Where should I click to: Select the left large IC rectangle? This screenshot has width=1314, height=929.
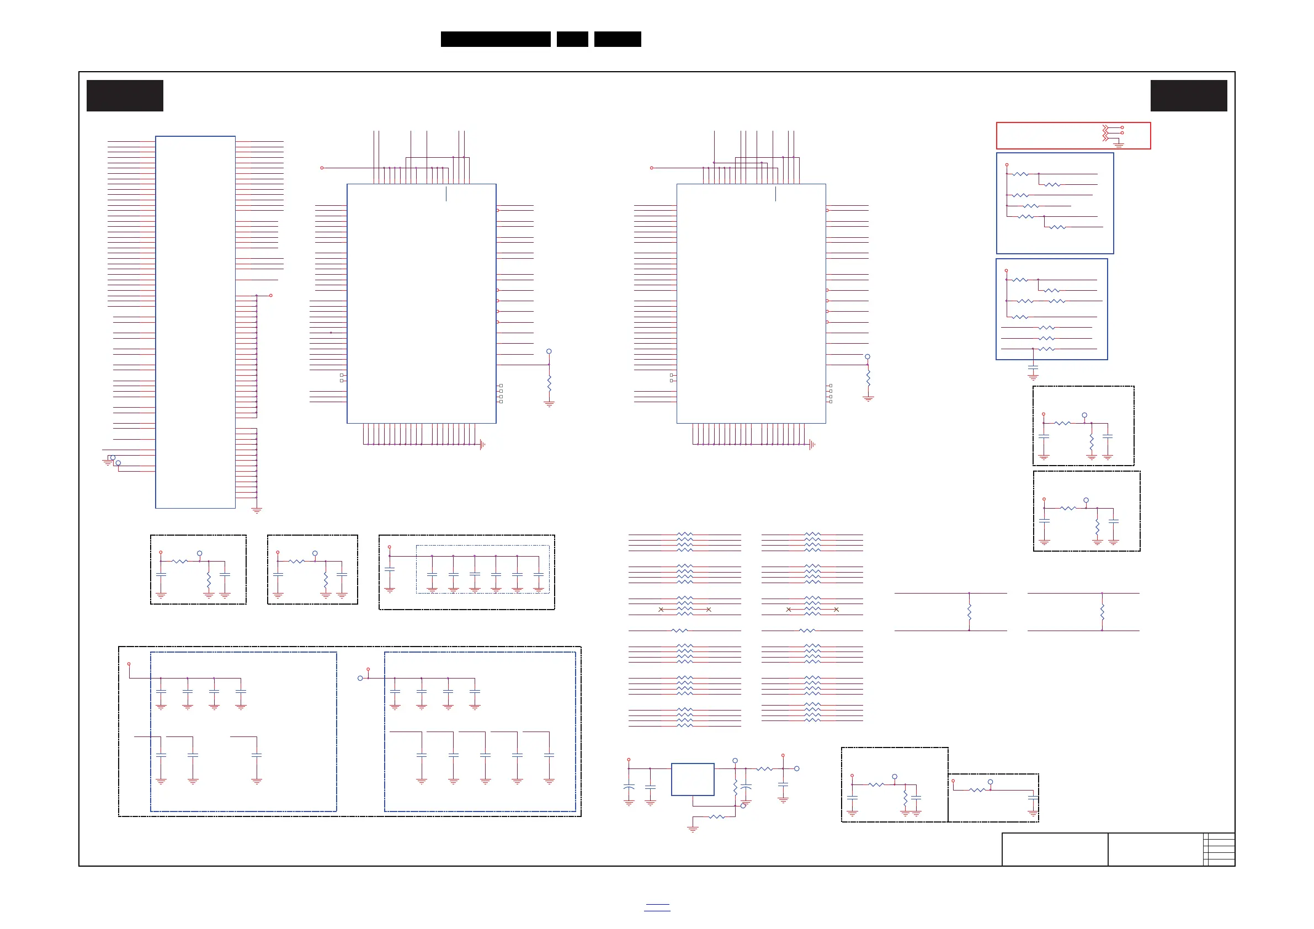click(421, 303)
